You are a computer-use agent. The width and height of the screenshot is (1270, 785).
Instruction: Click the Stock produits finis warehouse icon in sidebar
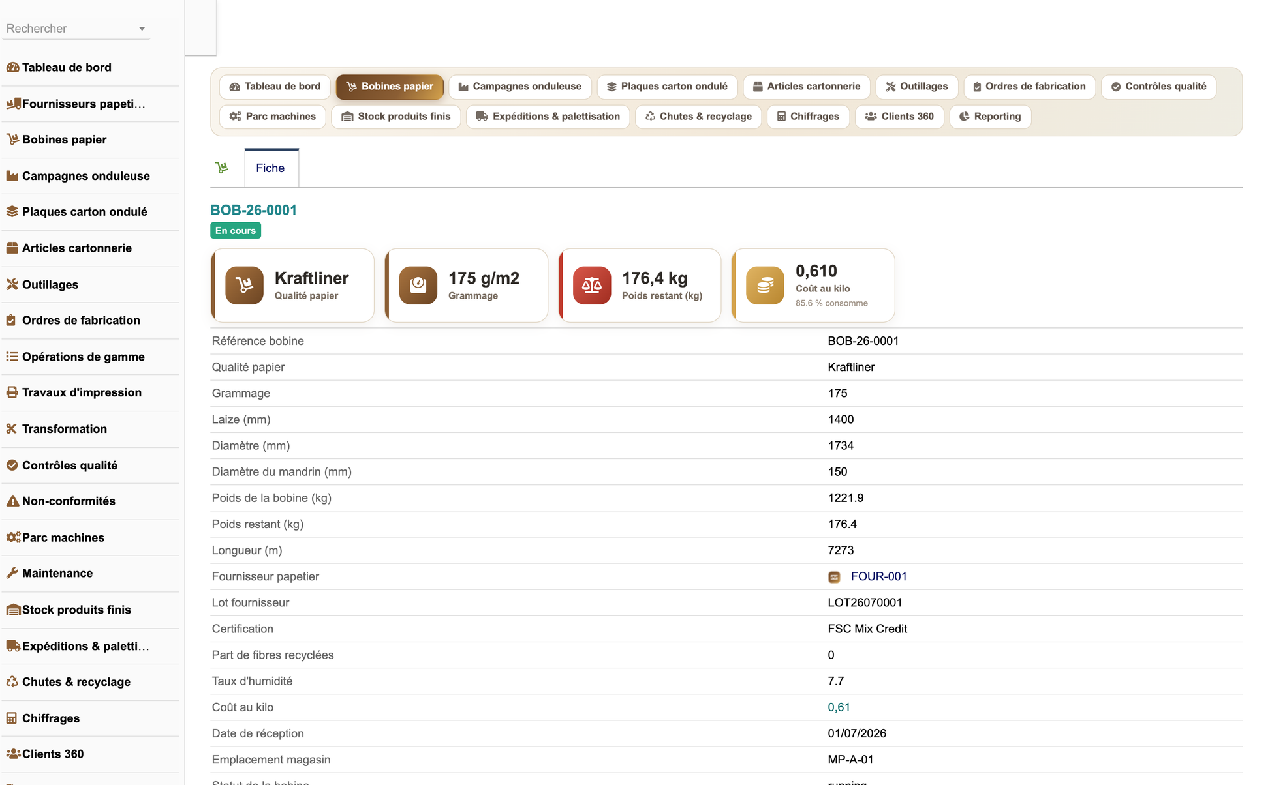13,610
